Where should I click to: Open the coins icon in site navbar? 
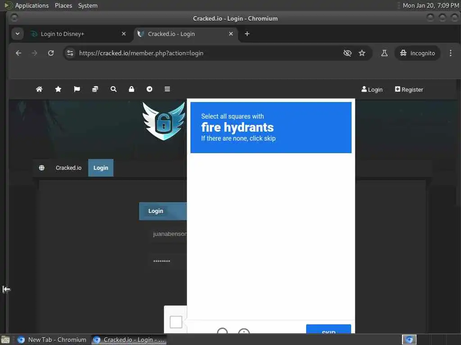click(95, 89)
